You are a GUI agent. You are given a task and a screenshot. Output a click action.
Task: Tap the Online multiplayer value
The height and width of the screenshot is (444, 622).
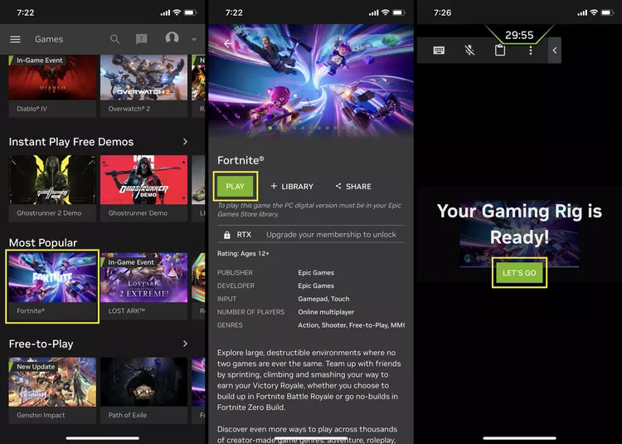pos(326,312)
